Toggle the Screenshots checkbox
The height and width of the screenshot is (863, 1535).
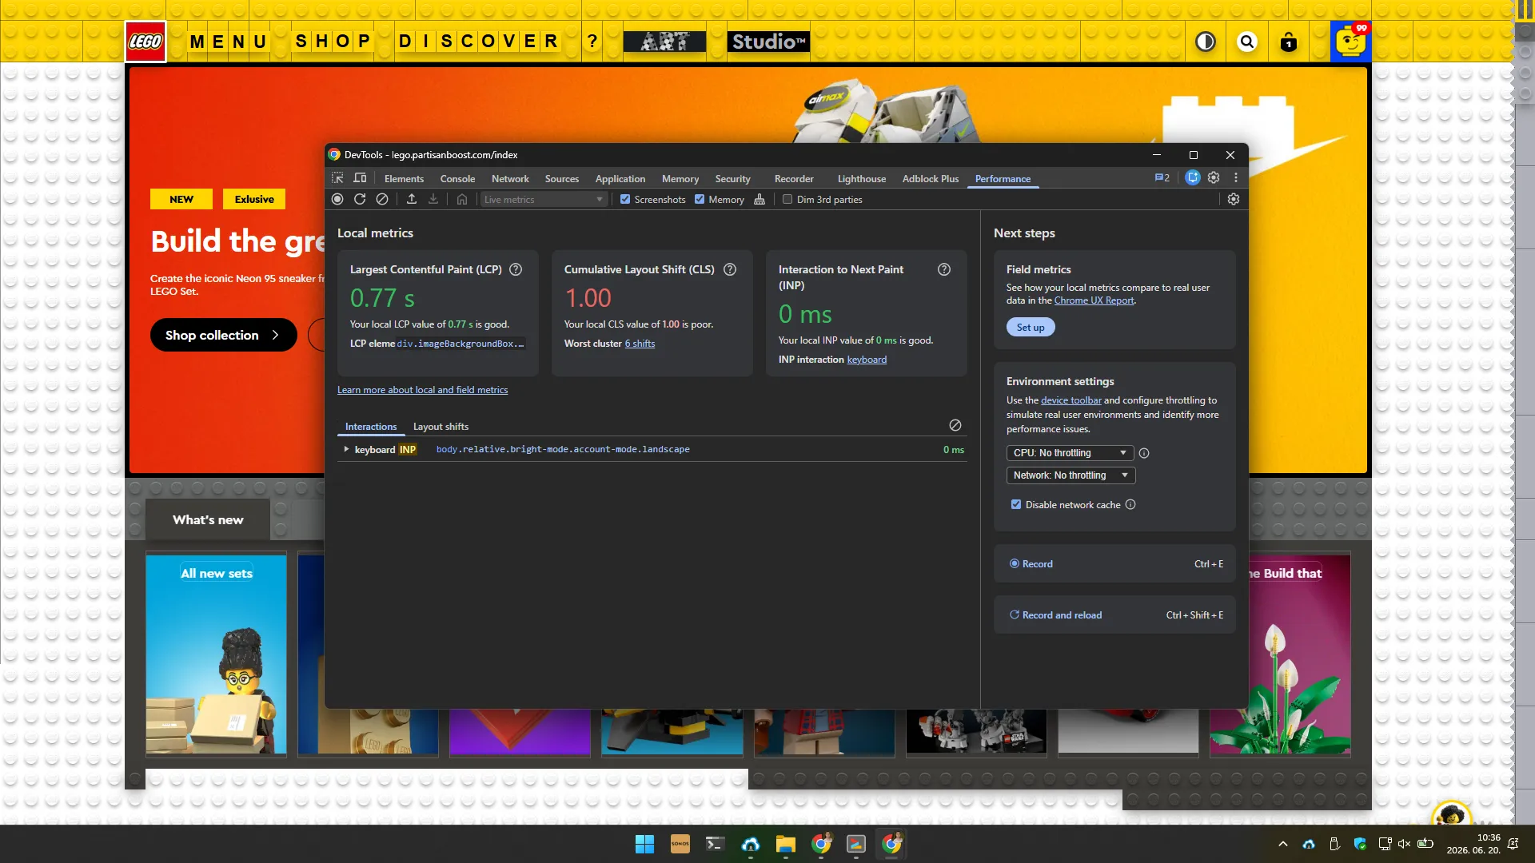point(625,199)
